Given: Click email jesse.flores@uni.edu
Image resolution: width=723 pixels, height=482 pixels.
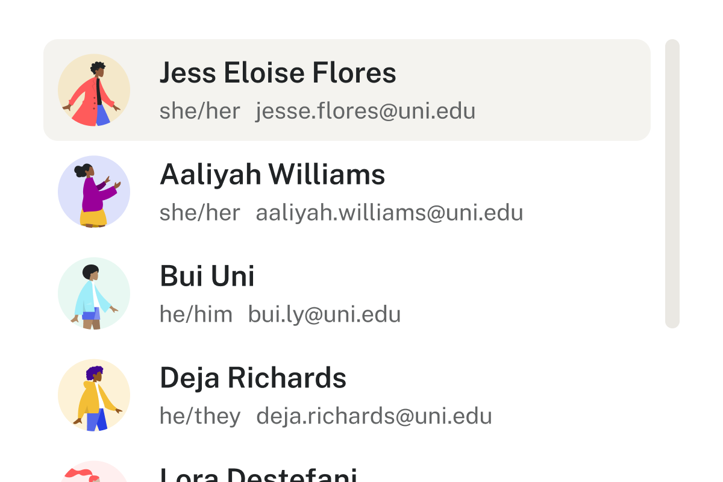Looking at the screenshot, I should [x=366, y=111].
